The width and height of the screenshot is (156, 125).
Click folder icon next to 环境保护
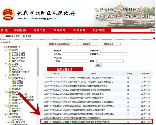(x=13, y=83)
